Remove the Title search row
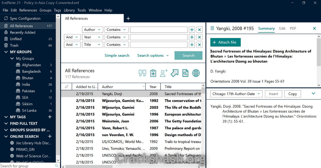321x168 pixels. (199, 45)
